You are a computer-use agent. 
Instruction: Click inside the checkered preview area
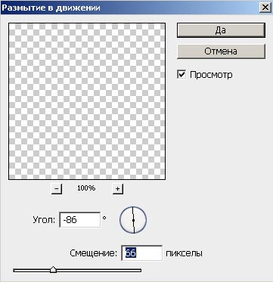pos(87,101)
